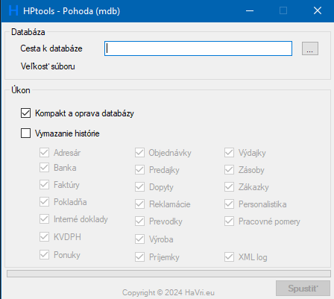Toggle the Prevodky checkbox
334x299 pixels.
click(139, 221)
